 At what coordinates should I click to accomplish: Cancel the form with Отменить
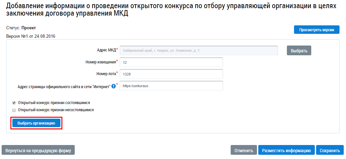click(x=244, y=151)
